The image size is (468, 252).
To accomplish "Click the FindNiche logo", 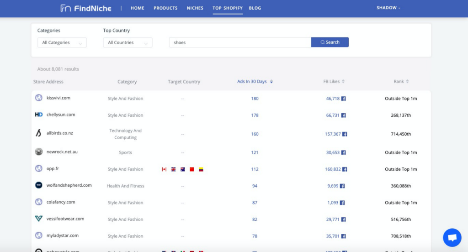I will click(x=86, y=8).
